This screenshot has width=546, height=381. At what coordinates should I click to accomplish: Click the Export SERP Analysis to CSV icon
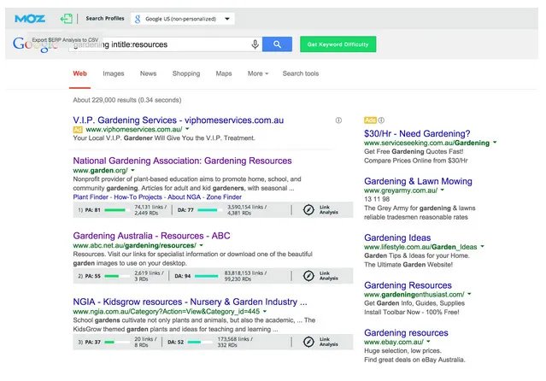66,18
